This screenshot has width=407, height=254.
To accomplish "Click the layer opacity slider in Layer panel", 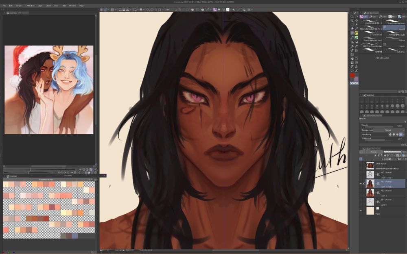I will click(392, 152).
